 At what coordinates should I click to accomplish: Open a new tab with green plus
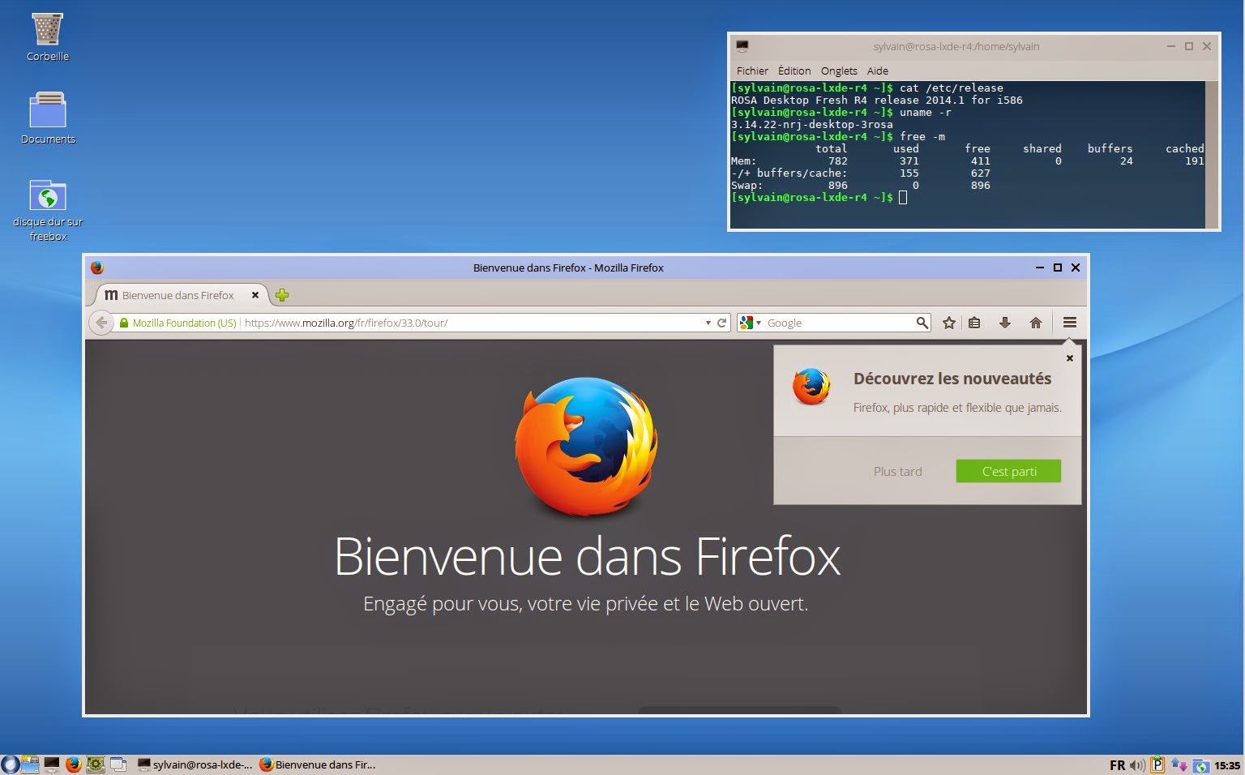click(282, 295)
